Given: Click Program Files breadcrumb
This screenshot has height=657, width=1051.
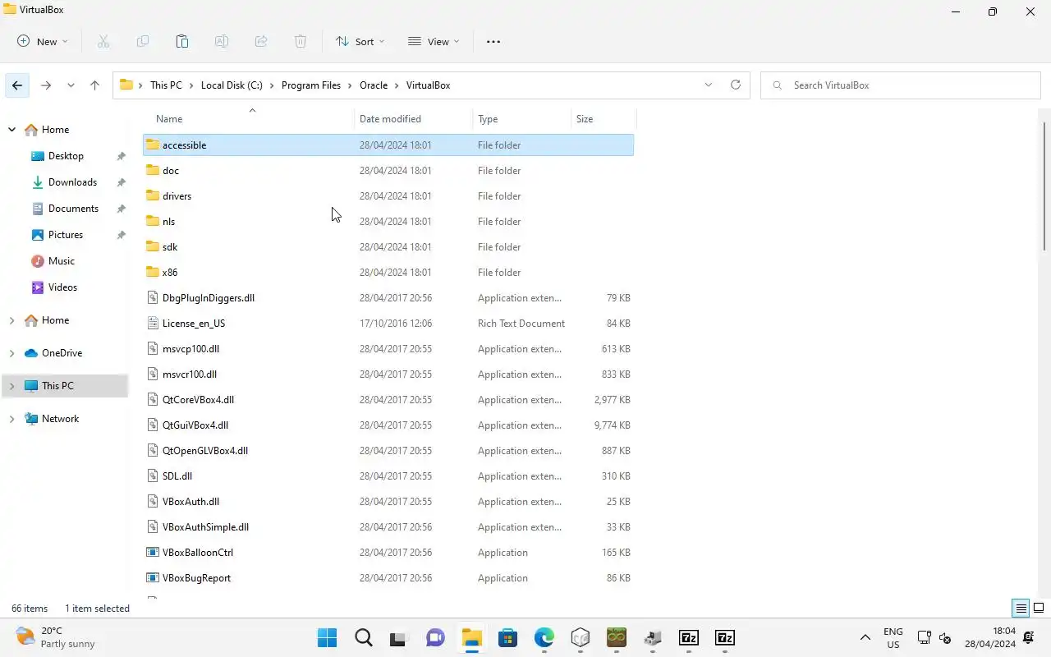Looking at the screenshot, I should (x=310, y=85).
